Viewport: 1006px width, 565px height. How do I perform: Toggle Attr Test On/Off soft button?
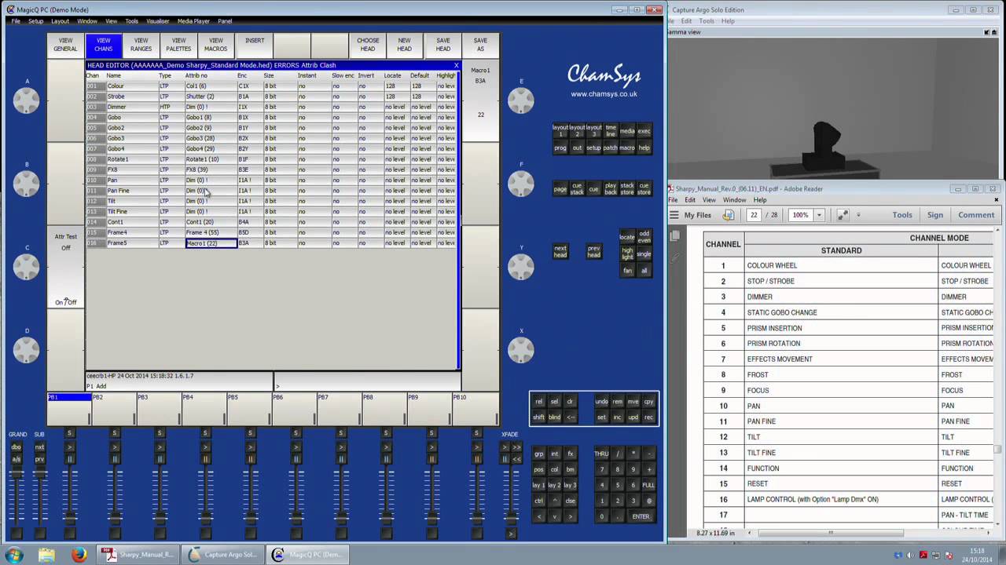tap(65, 268)
